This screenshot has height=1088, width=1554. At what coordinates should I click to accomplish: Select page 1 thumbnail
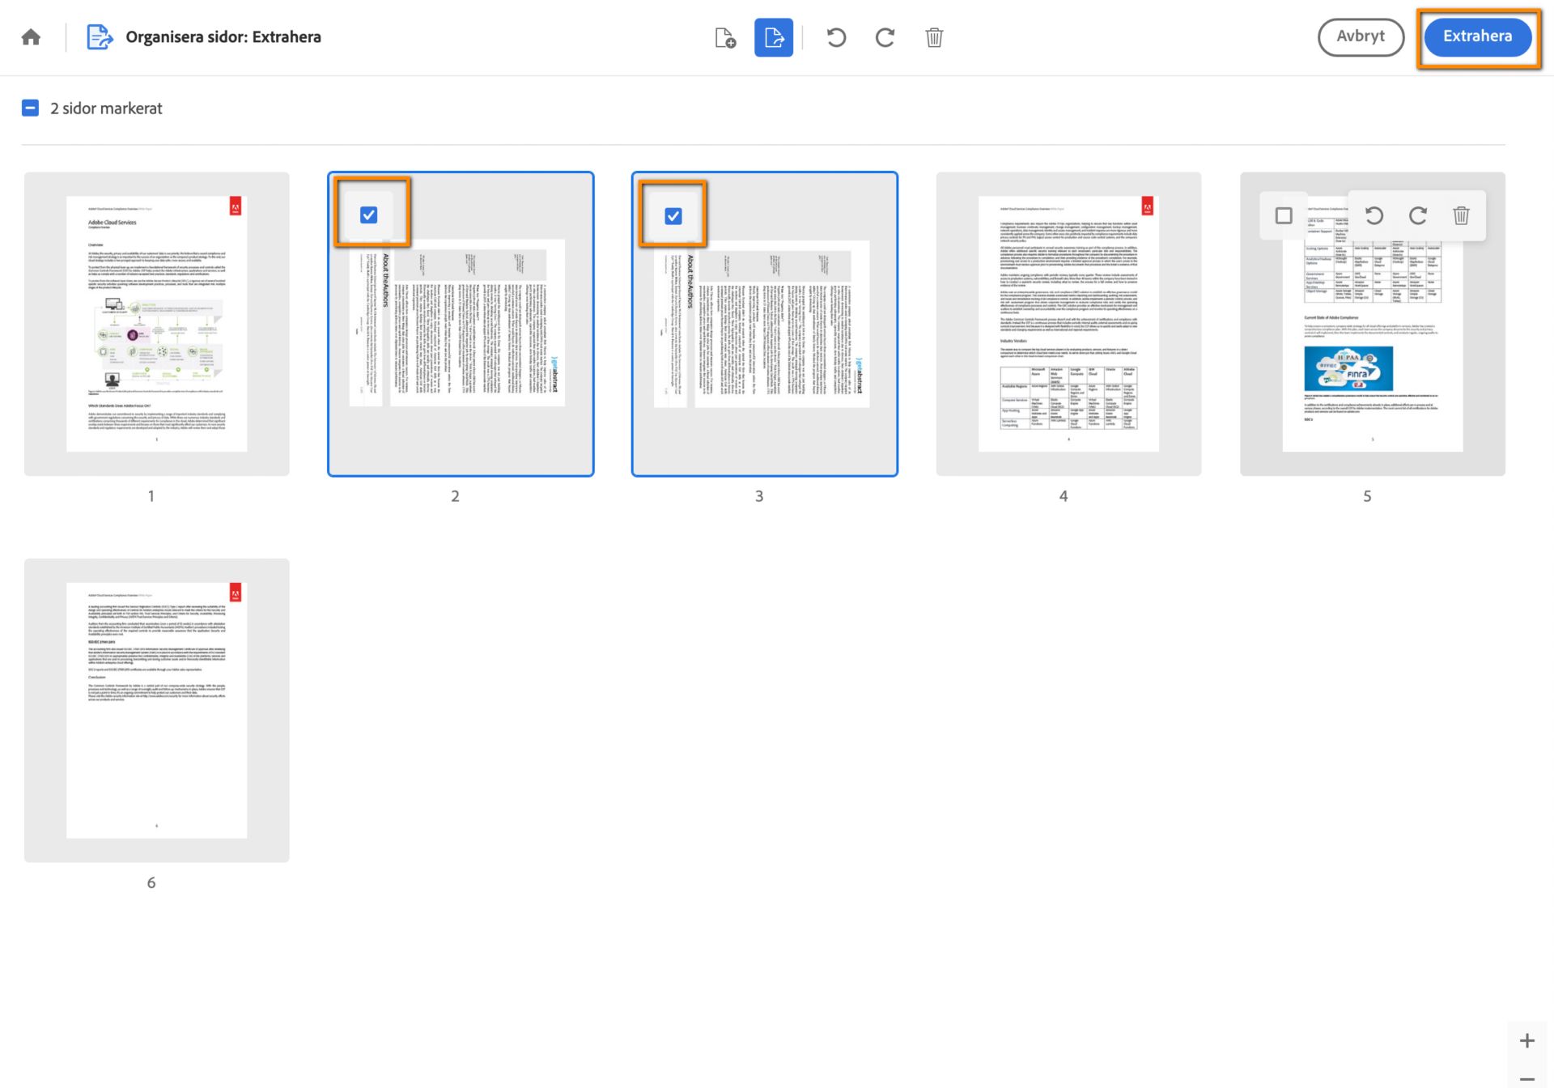pos(156,324)
